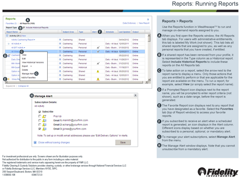This screenshot has width=241, height=183.
Task: Sort by the Schedule column header
Action: 110,32
